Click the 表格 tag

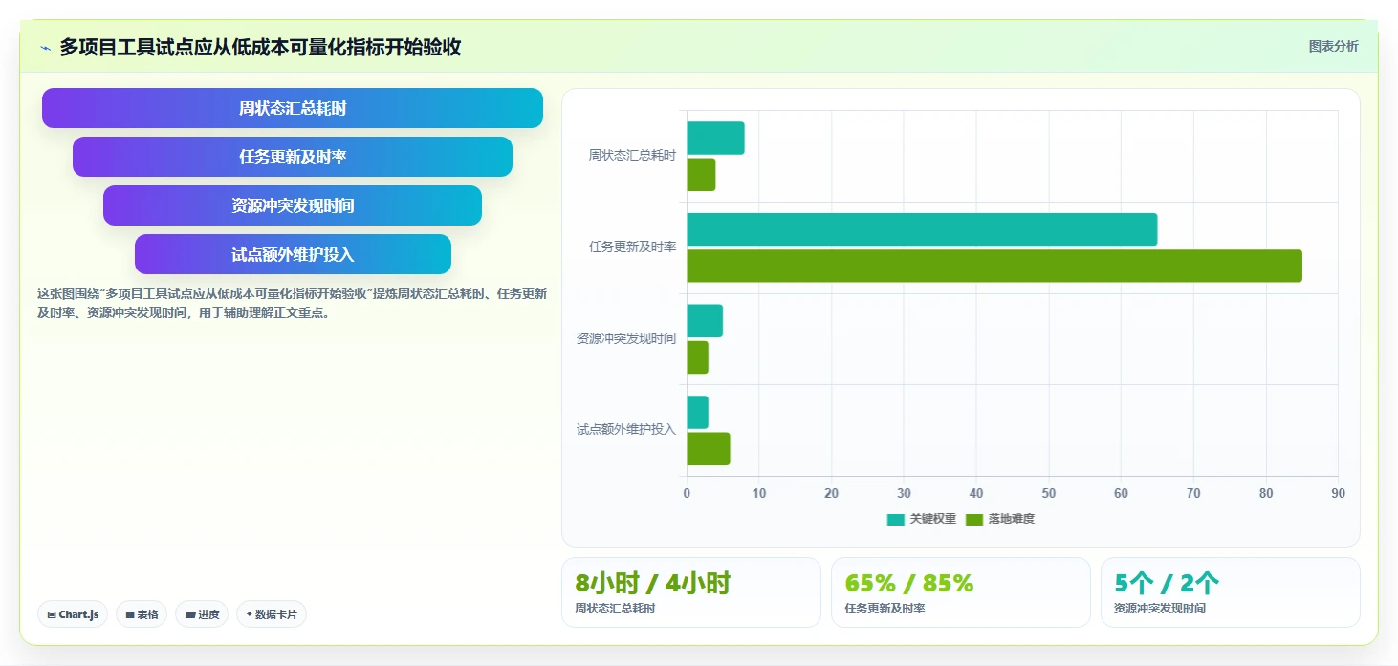click(142, 614)
